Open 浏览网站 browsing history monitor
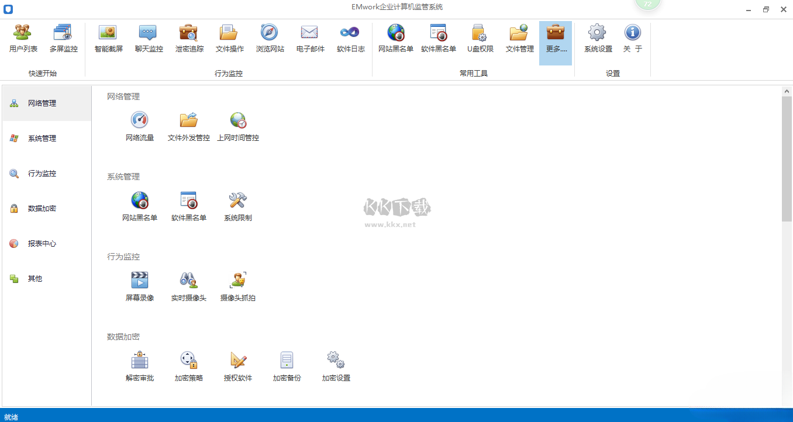The width and height of the screenshot is (793, 422). [x=270, y=39]
